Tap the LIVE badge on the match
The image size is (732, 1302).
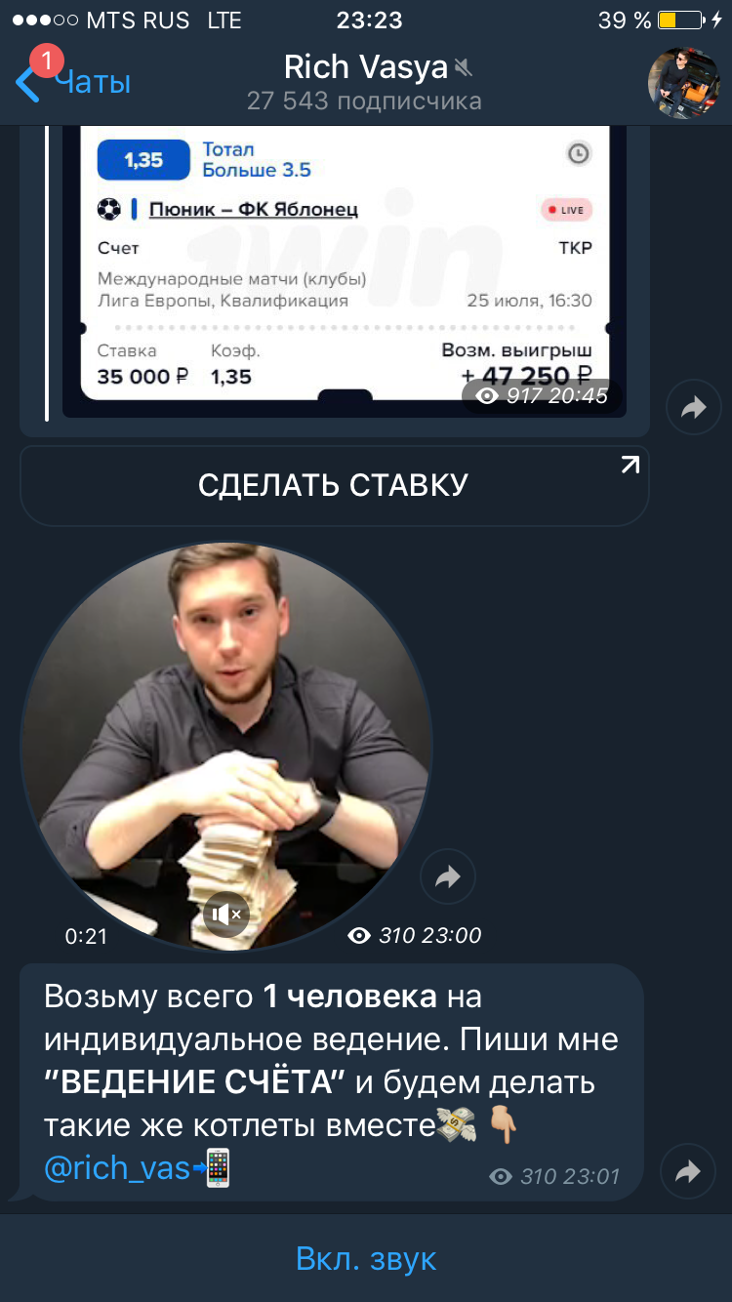point(567,210)
